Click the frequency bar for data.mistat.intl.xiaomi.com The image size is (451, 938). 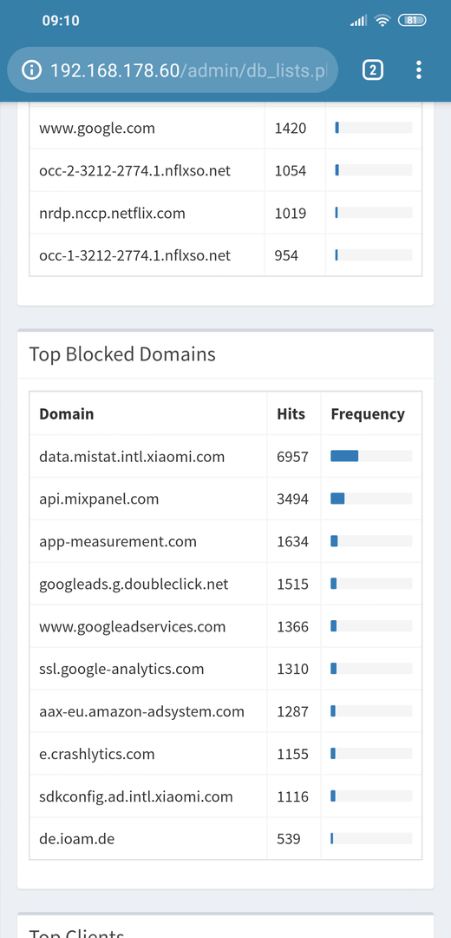click(x=371, y=457)
